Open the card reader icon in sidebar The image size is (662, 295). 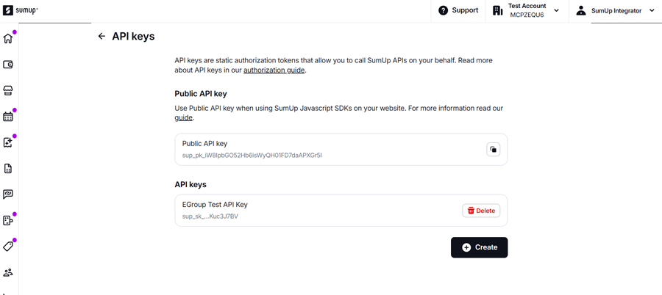click(8, 220)
